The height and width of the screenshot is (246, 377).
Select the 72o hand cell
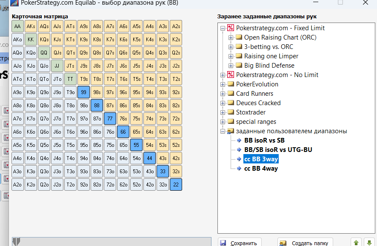[110, 185]
